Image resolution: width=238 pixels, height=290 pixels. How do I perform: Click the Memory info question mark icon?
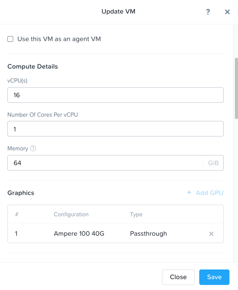click(x=33, y=148)
